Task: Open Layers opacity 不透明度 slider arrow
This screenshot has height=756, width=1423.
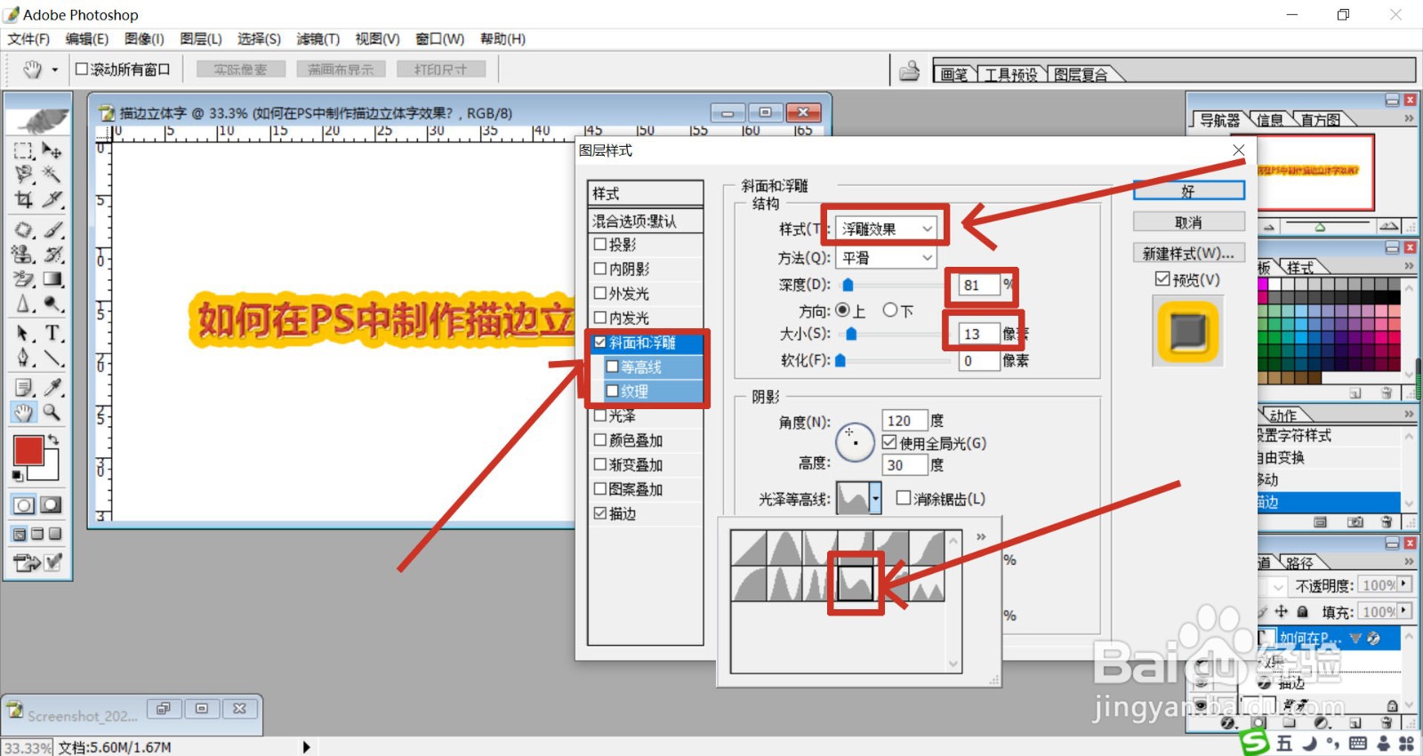Action: pyautogui.click(x=1404, y=584)
